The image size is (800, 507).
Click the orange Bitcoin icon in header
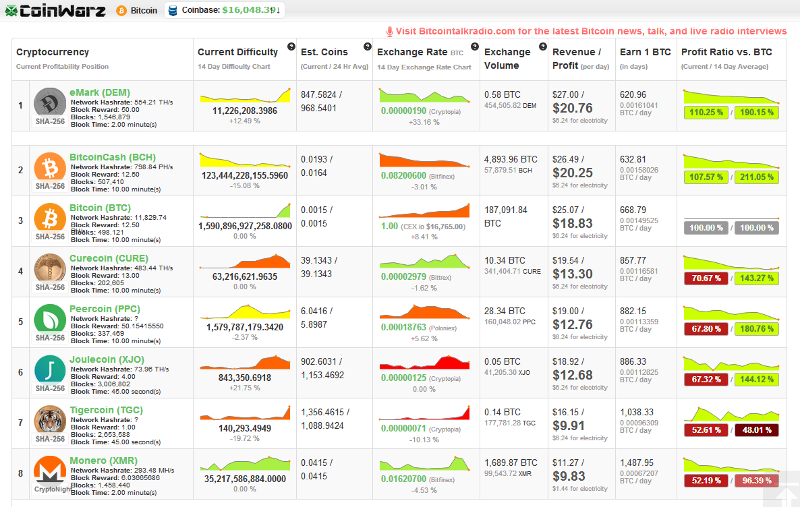click(121, 11)
